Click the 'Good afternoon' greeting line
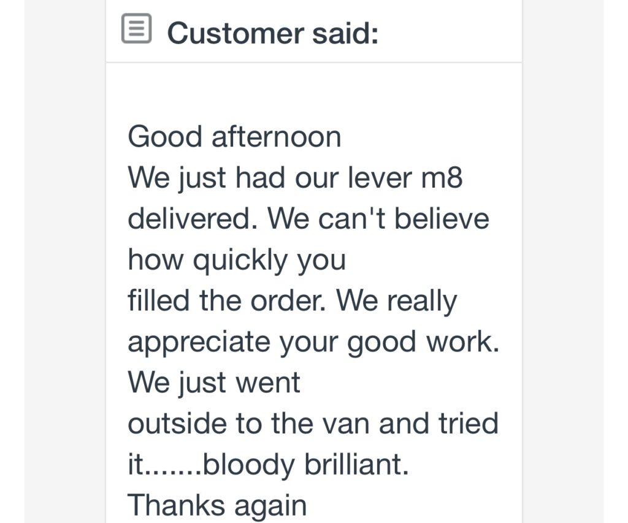The width and height of the screenshot is (628, 523). (x=234, y=137)
